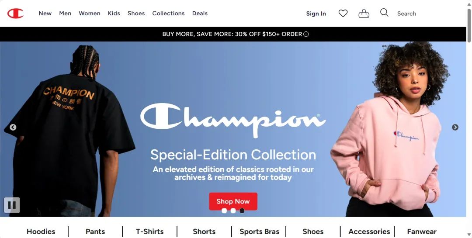Screen dimensions: 472x238
Task: Advance carousel with right arrow icon
Action: 455,127
